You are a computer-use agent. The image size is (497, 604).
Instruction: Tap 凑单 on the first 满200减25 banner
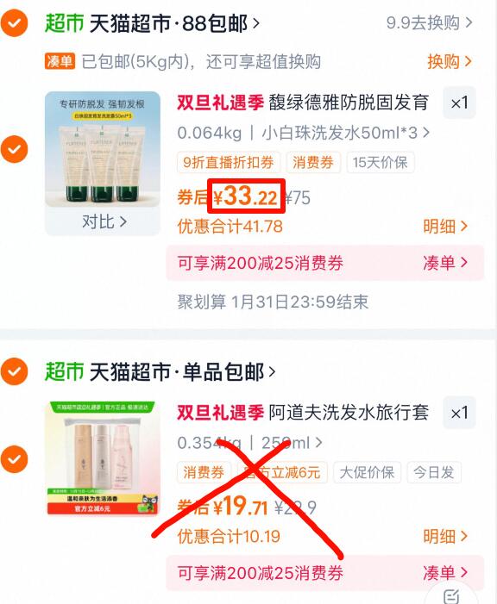click(445, 263)
